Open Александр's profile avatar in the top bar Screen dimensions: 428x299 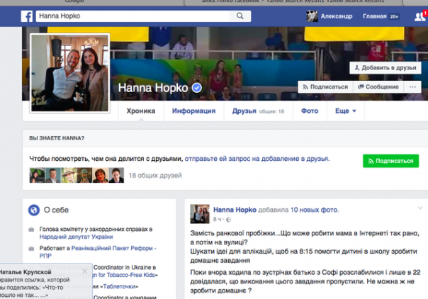pyautogui.click(x=312, y=16)
